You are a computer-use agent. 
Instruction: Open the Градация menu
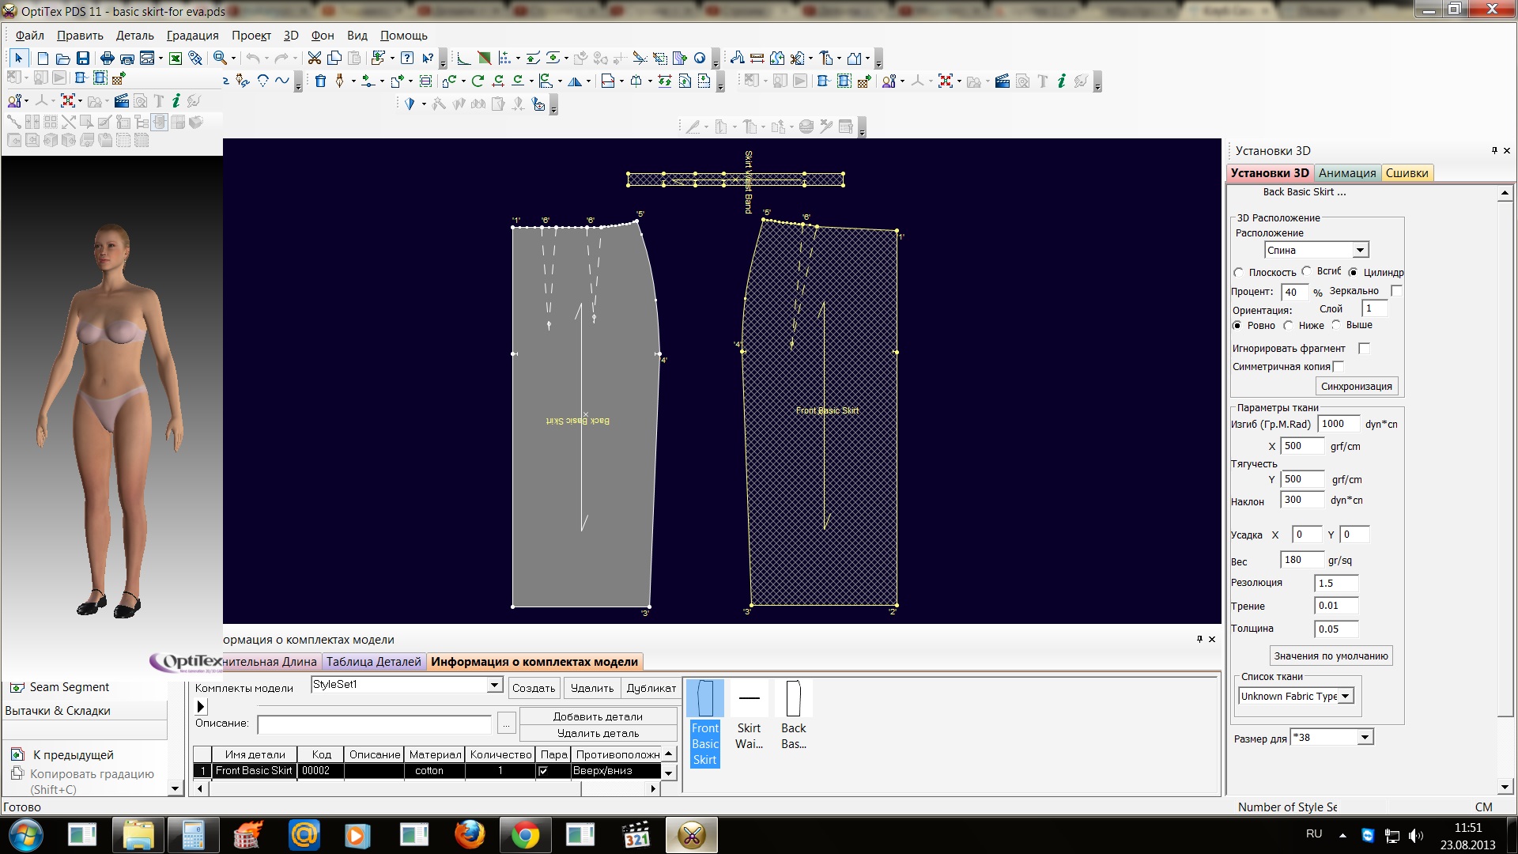(192, 36)
